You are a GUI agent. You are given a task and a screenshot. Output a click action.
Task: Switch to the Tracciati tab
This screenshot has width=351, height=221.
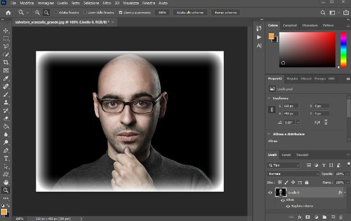click(302, 155)
